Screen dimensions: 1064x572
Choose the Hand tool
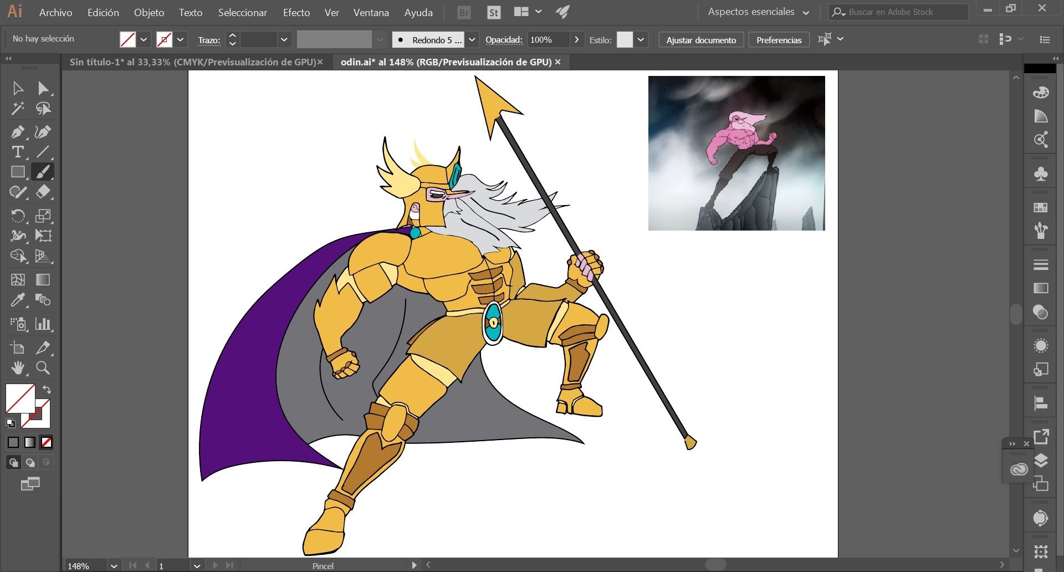(x=17, y=367)
